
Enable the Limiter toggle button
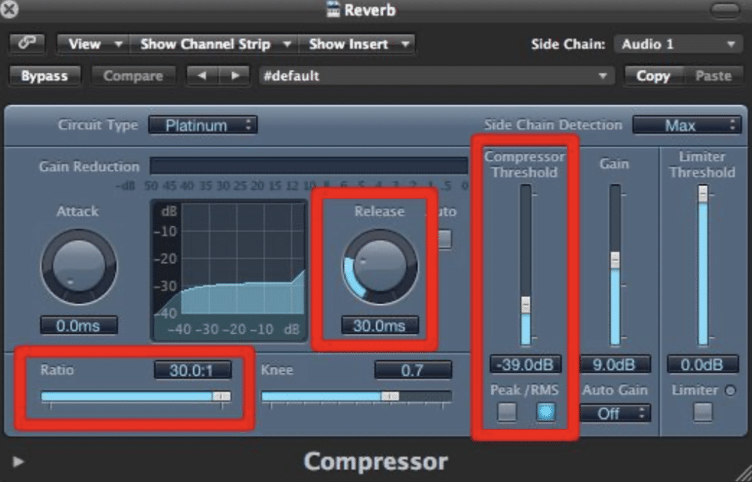pyautogui.click(x=703, y=412)
